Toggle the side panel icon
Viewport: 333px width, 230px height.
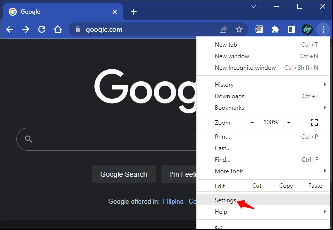[x=291, y=29]
